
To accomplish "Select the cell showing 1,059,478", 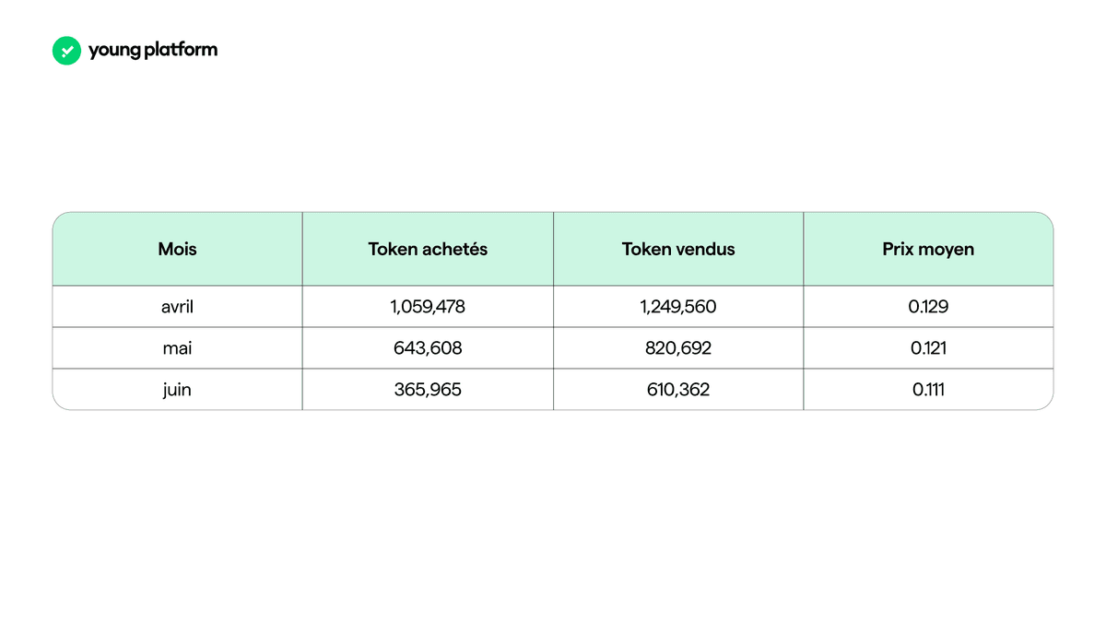I will 428,307.
